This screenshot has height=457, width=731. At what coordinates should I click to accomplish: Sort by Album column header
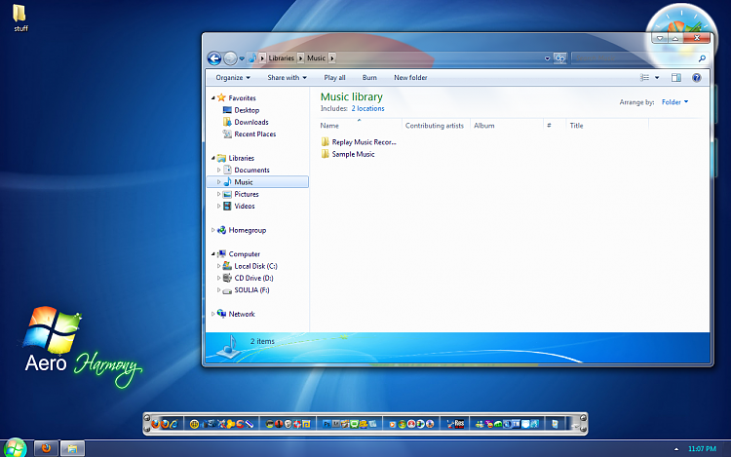tap(507, 126)
